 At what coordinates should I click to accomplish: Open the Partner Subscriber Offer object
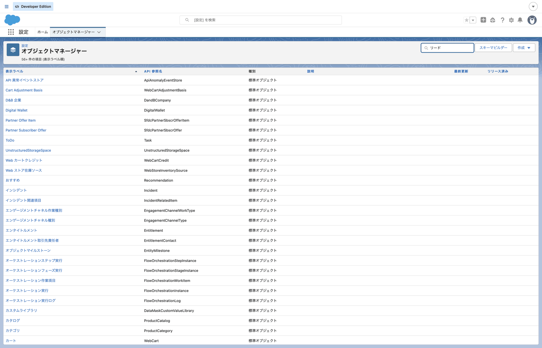(x=26, y=130)
